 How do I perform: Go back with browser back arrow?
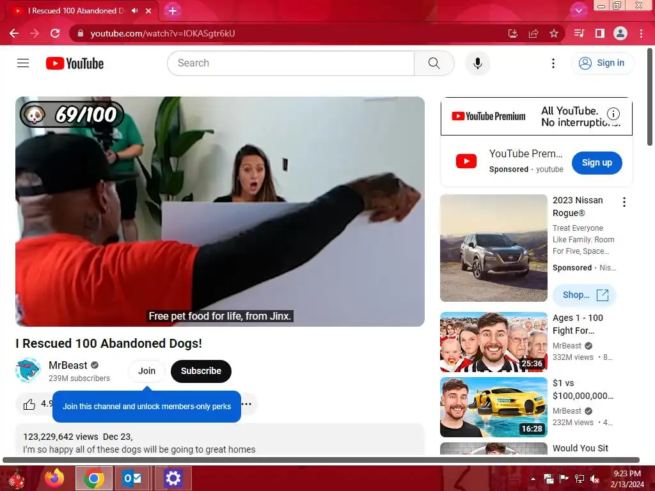coord(14,33)
